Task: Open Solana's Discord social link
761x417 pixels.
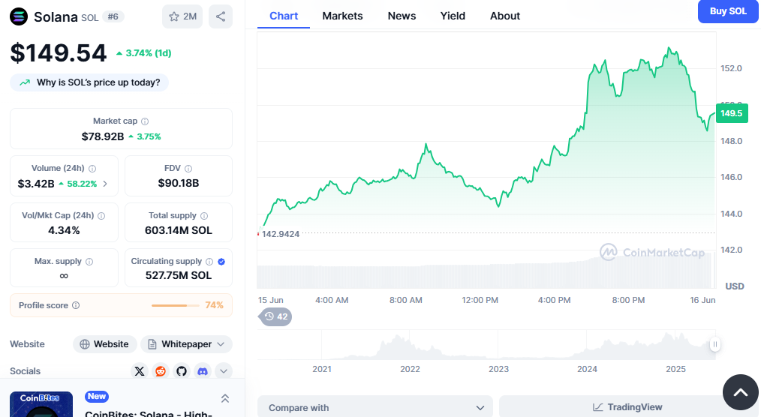Action: pyautogui.click(x=202, y=370)
